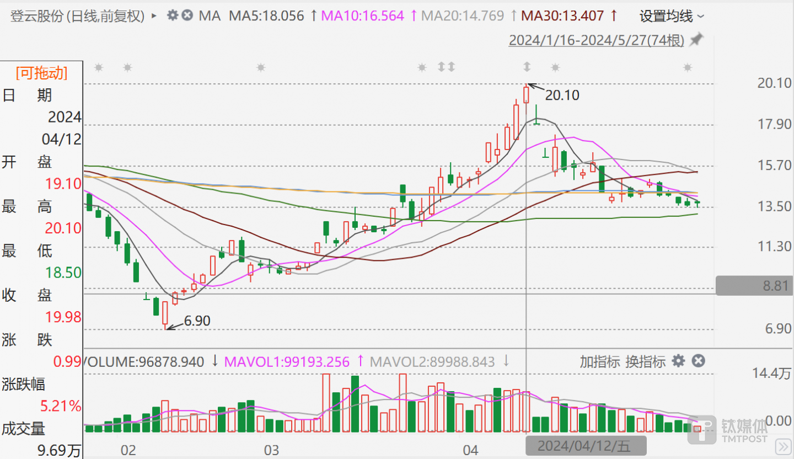Toggle the MA5 moving average line label
Image resolution: width=794 pixels, height=459 pixels.
(x=266, y=16)
